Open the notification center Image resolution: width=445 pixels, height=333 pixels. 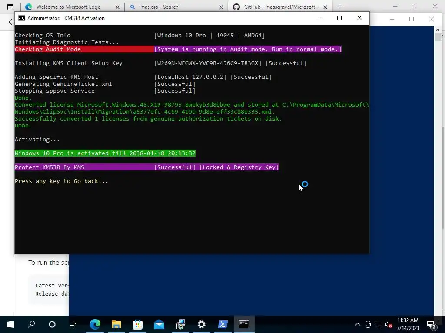tap(432, 324)
